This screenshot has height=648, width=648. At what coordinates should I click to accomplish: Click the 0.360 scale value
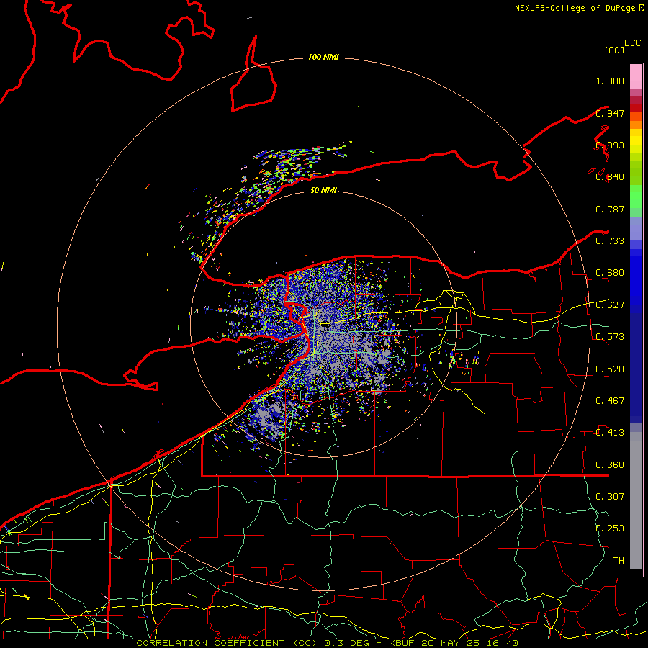[x=610, y=465]
